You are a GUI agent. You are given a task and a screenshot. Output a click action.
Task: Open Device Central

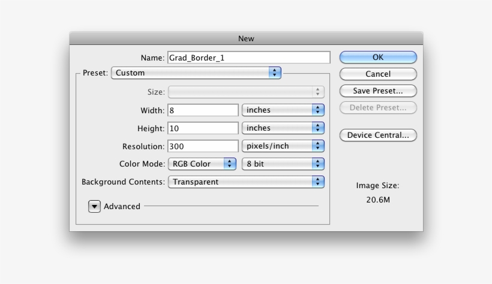(378, 135)
